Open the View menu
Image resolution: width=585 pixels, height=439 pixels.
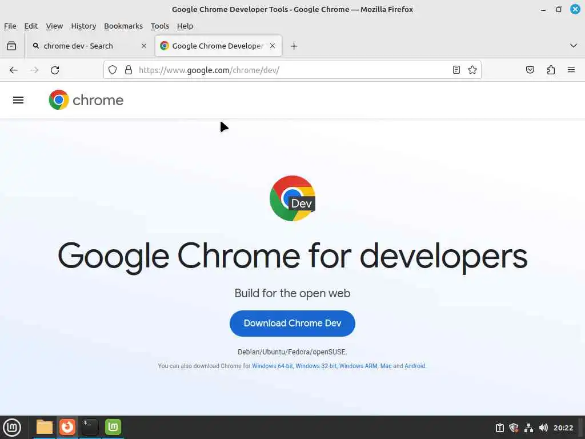pyautogui.click(x=54, y=26)
